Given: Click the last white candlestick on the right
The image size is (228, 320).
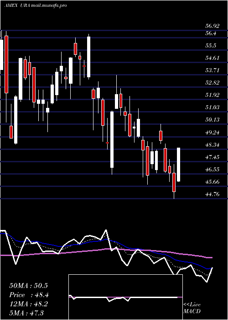Looking at the screenshot, I should (x=179, y=165).
